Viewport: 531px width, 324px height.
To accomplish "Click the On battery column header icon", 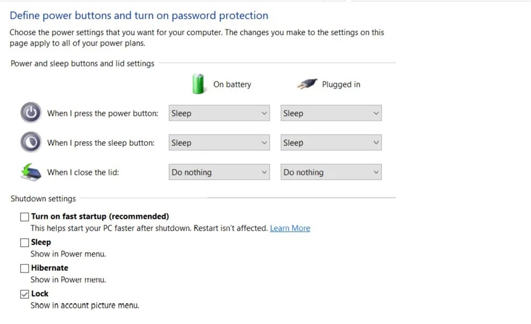I will [198, 84].
